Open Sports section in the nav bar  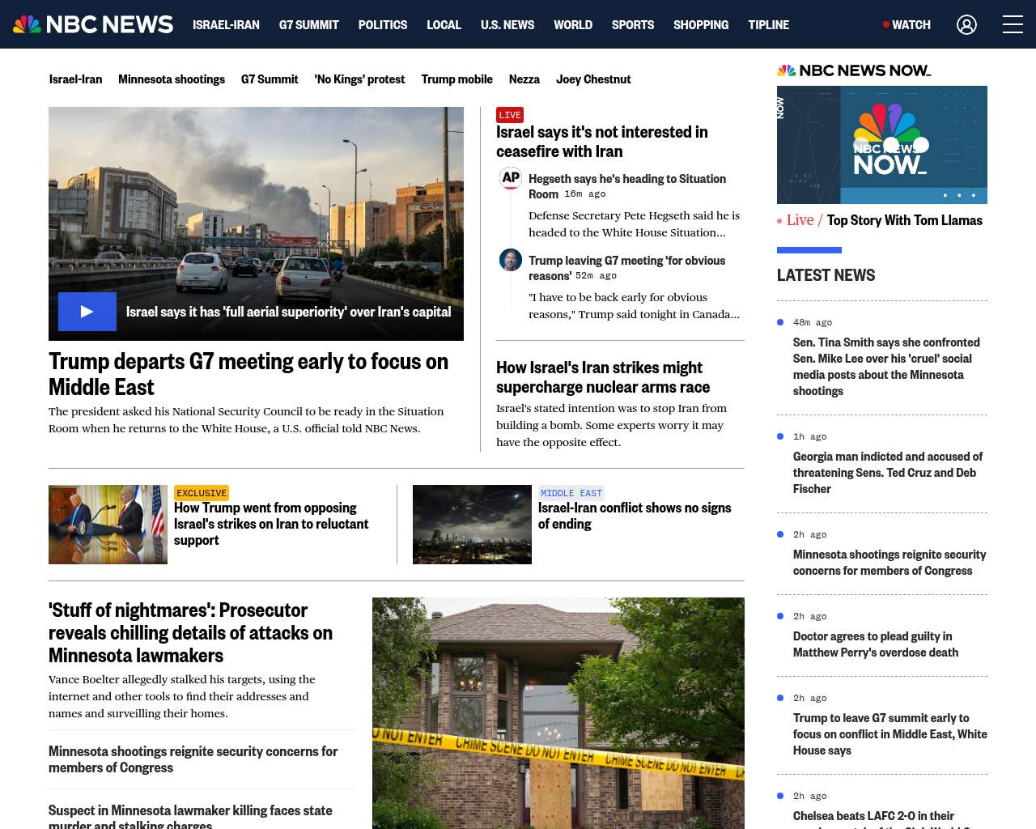(633, 25)
